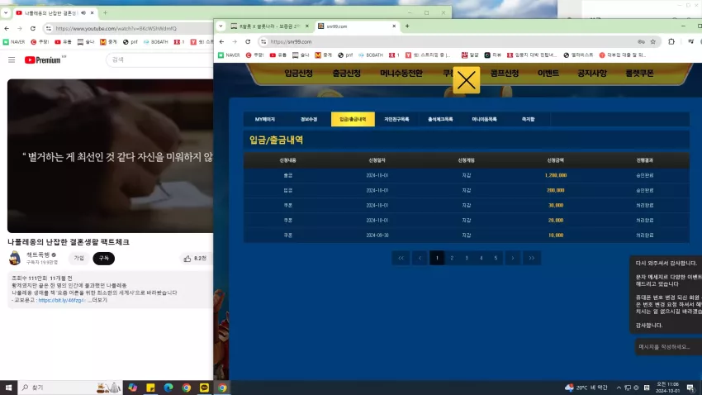This screenshot has width=702, height=395.
Task: Switch to 머니이동목록 tab
Action: point(485,119)
